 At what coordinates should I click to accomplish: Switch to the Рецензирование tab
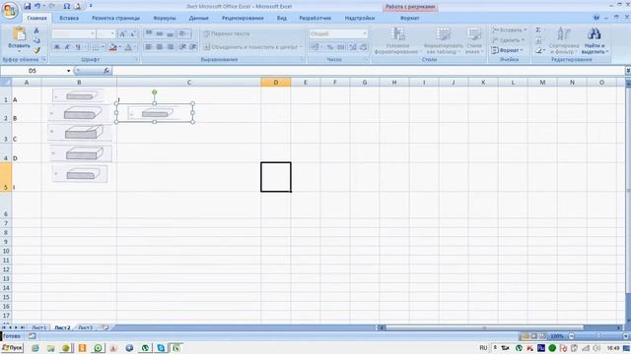tap(243, 18)
